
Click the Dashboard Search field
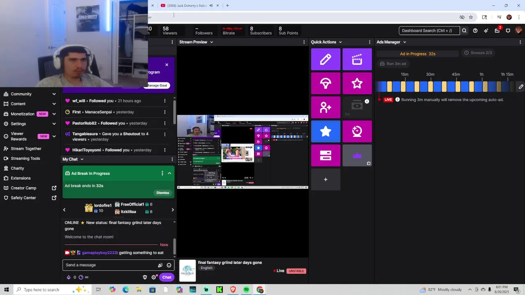[429, 30]
